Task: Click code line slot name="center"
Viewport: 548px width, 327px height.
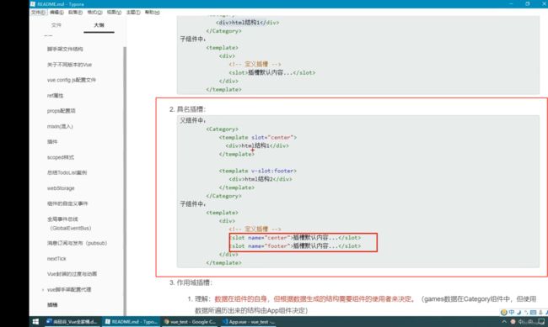Action: point(295,238)
